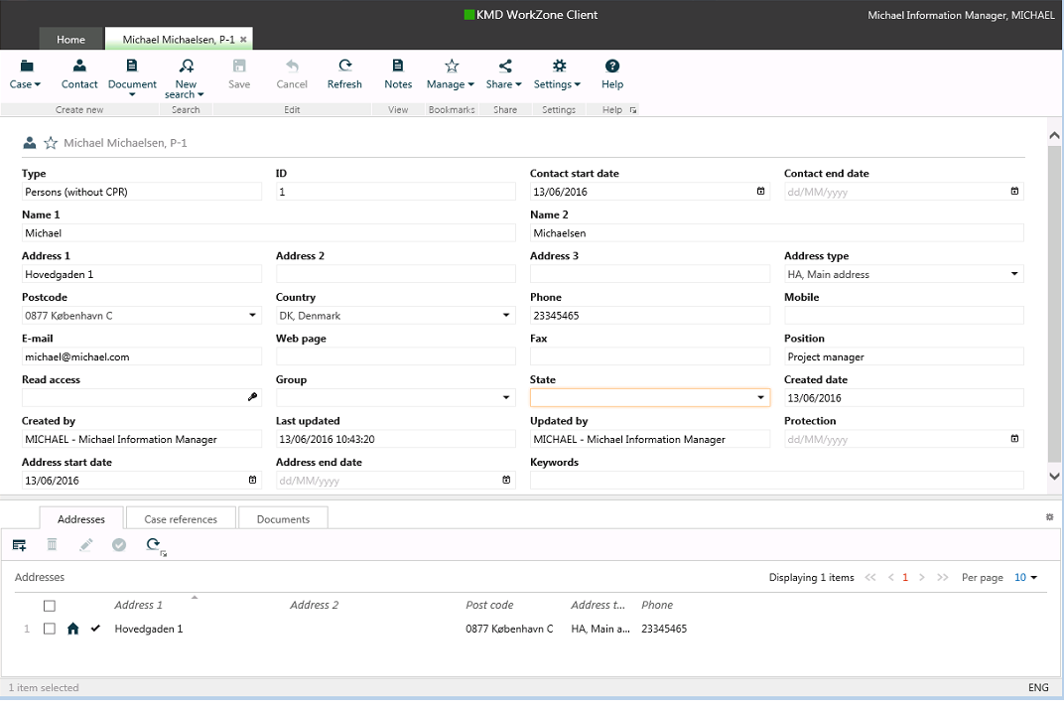Go to the Home tab
The height and width of the screenshot is (708, 1064).
[x=70, y=40]
